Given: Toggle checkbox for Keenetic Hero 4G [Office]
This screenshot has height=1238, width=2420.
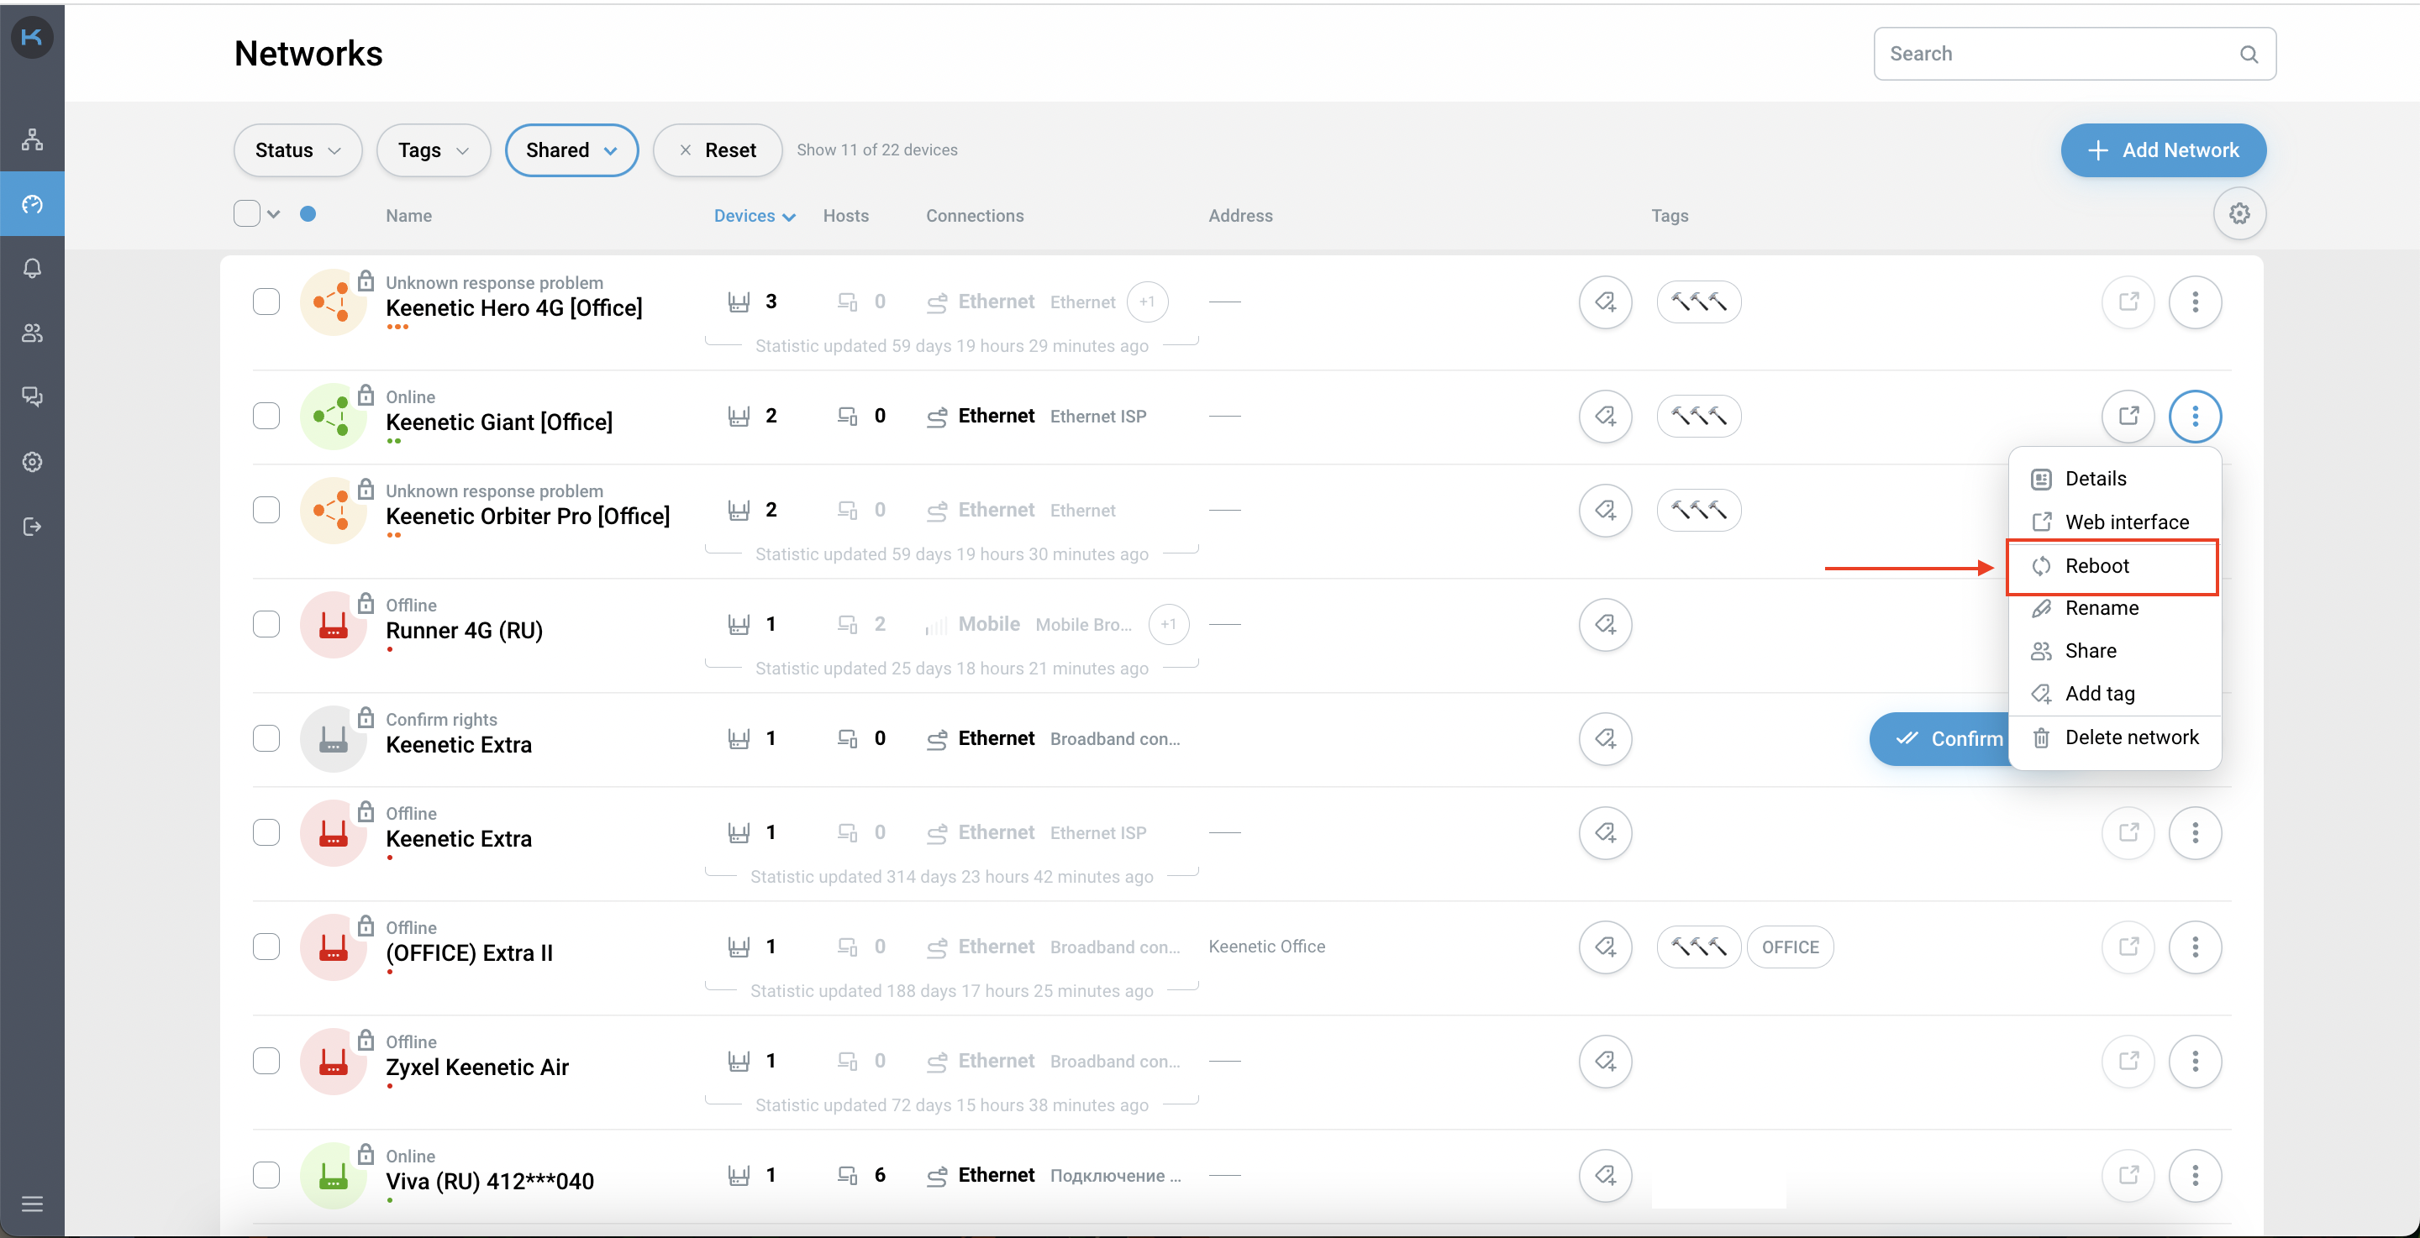Looking at the screenshot, I should pyautogui.click(x=266, y=300).
